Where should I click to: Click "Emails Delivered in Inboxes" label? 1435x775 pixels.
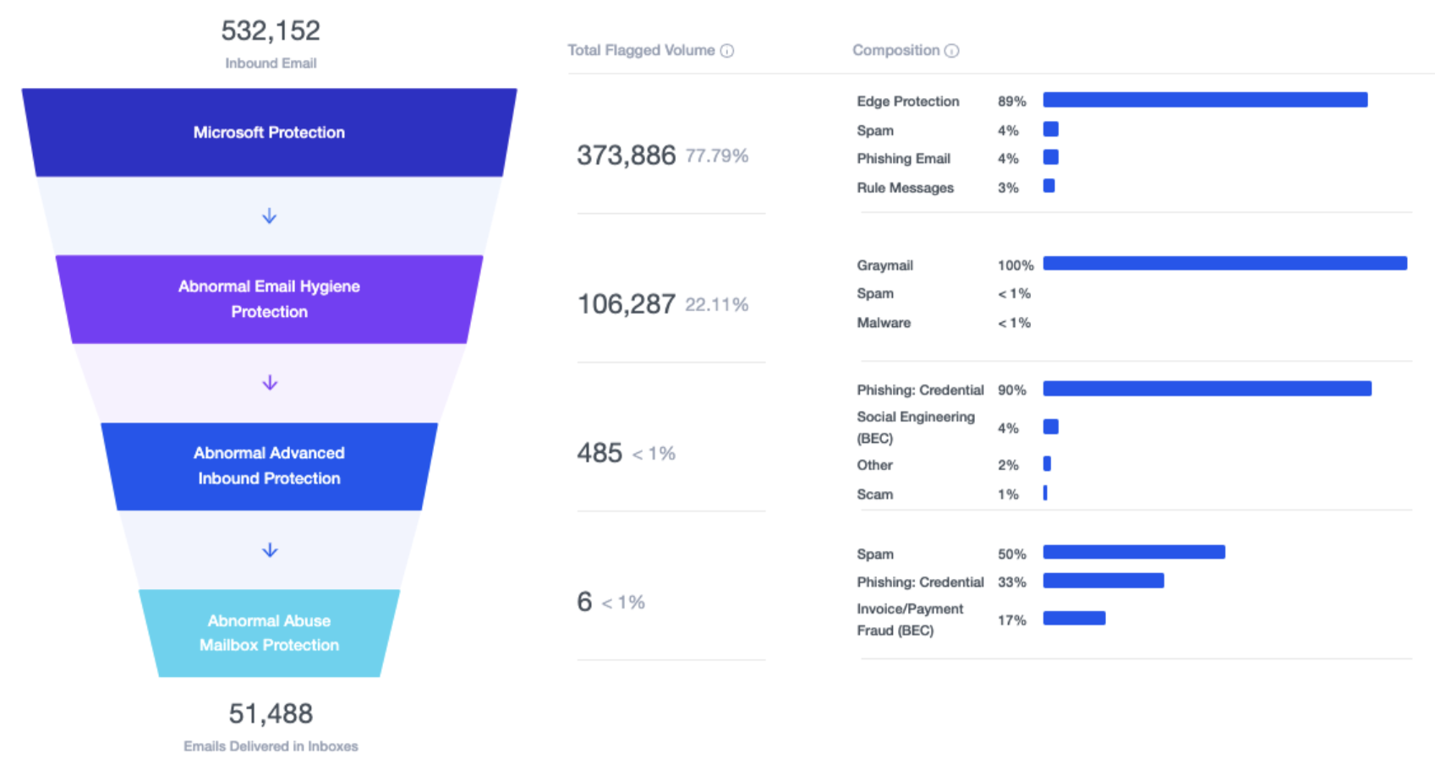pyautogui.click(x=271, y=746)
